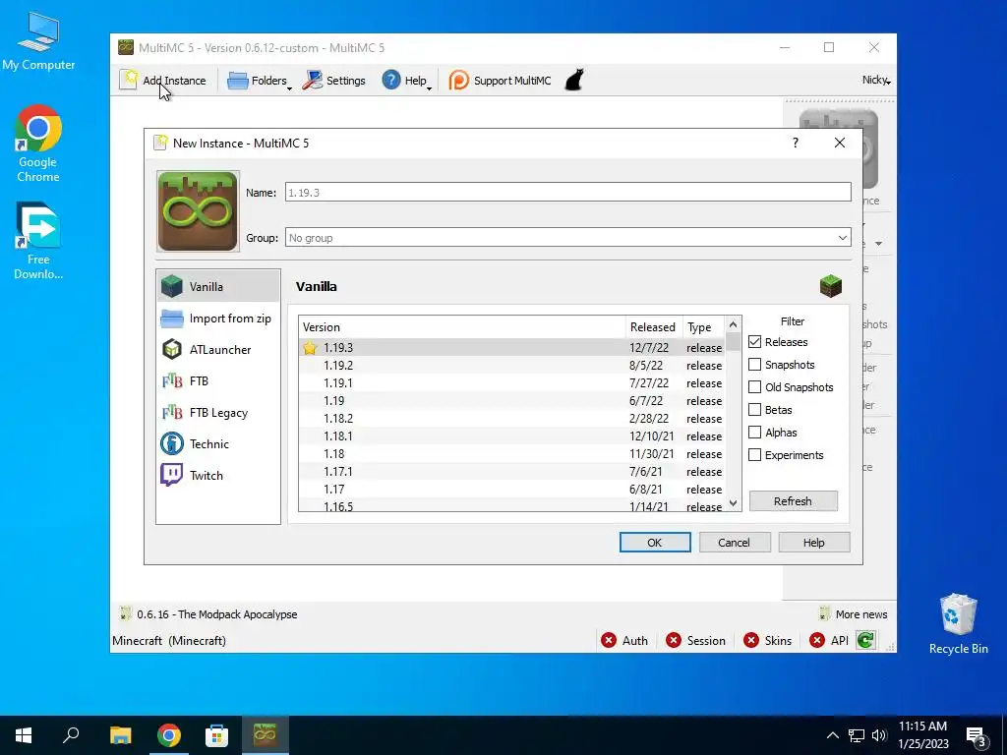Screen dimensions: 1007x755
Task: Sort by the Released column header
Action: coord(653,326)
